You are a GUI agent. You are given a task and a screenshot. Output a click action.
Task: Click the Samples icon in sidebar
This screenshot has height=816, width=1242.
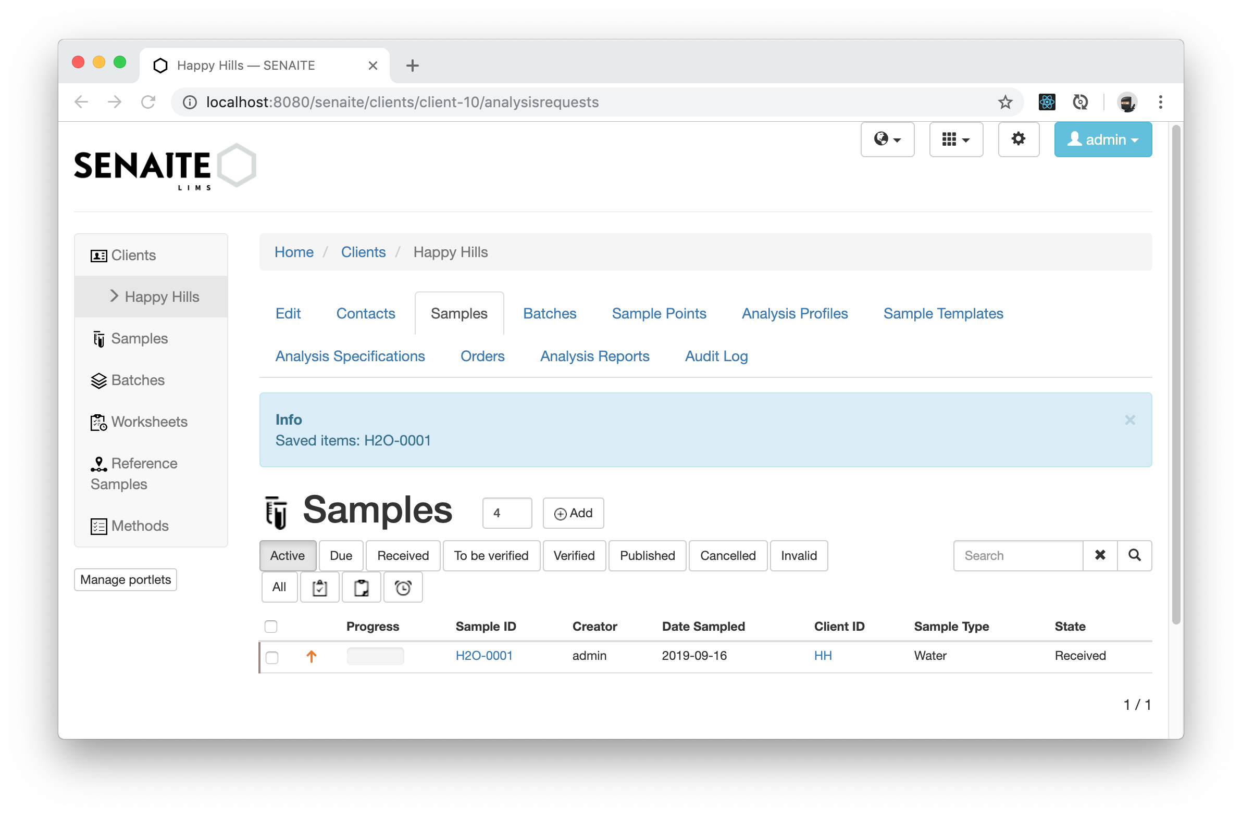97,338
